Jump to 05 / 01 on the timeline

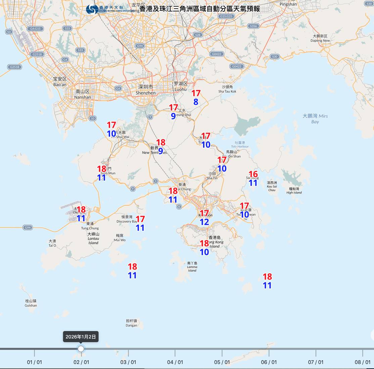[x=222, y=362]
